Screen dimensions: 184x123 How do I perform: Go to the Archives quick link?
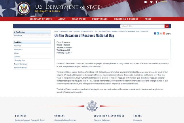[18, 46]
